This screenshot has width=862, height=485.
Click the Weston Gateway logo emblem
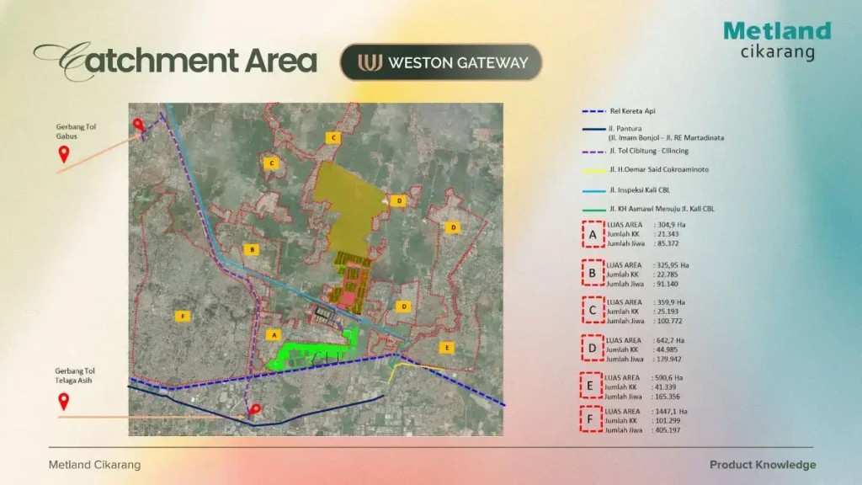[x=370, y=62]
